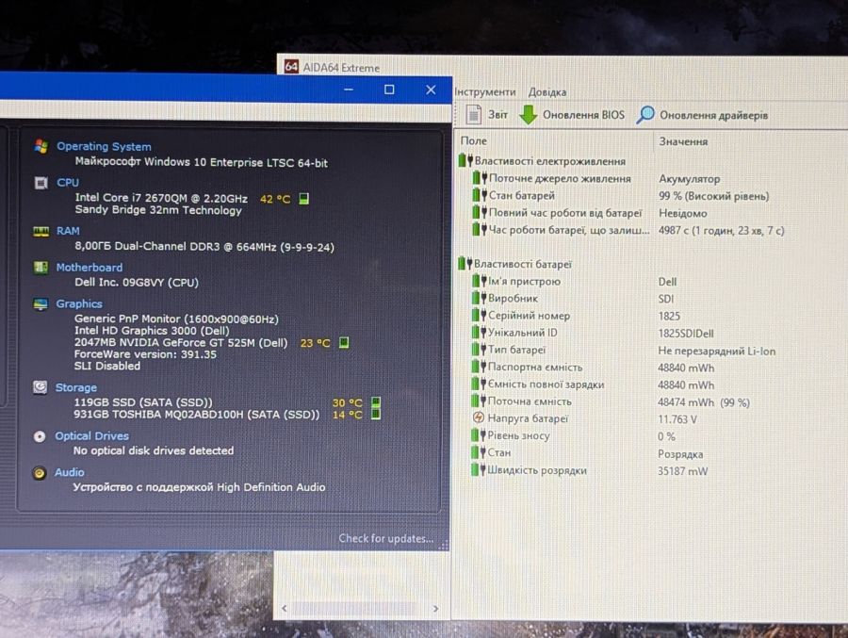Click the Optical Drives disc icon
This screenshot has width=848, height=638.
[x=40, y=436]
